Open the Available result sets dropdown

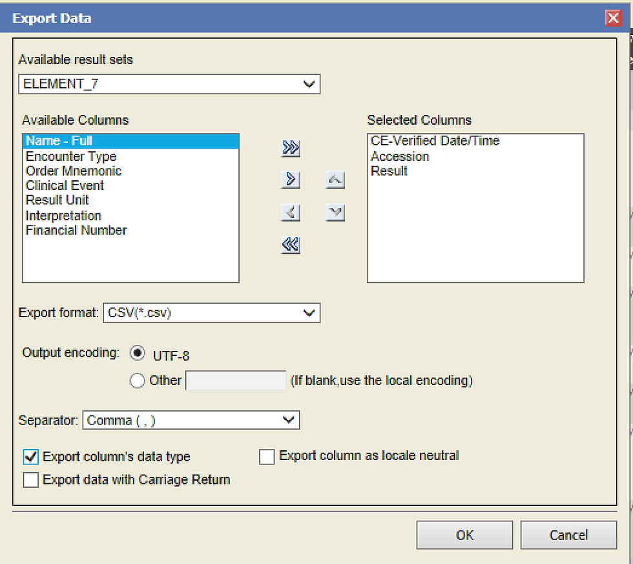pyautogui.click(x=169, y=84)
